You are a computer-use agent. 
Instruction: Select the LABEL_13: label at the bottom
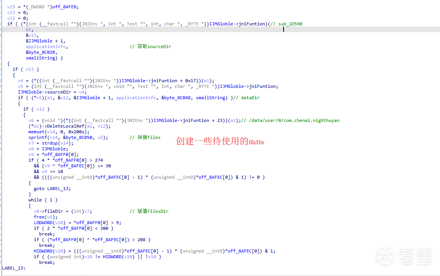(x=13, y=268)
